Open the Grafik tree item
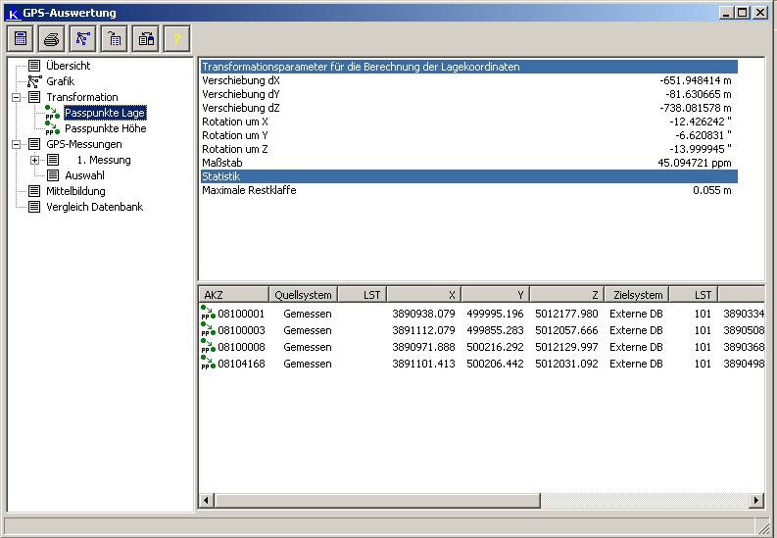 [x=60, y=81]
